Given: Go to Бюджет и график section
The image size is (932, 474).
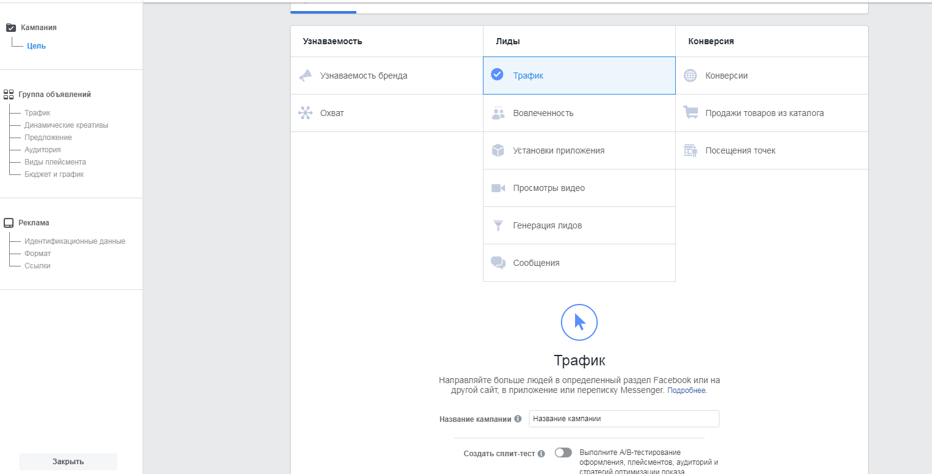Looking at the screenshot, I should coord(54,174).
